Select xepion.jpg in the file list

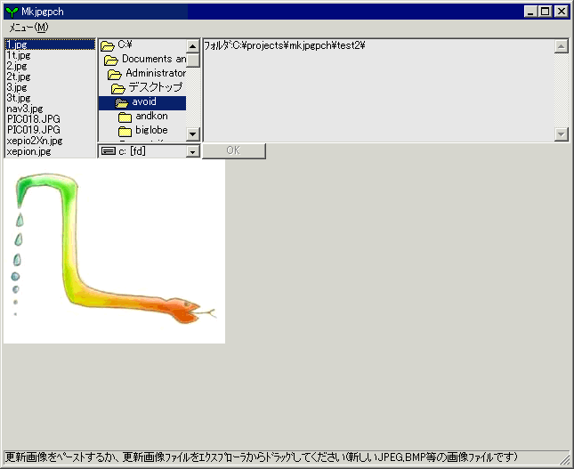(28, 151)
